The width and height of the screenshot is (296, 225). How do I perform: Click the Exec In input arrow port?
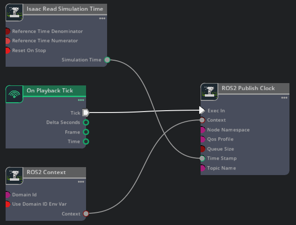pos(202,110)
